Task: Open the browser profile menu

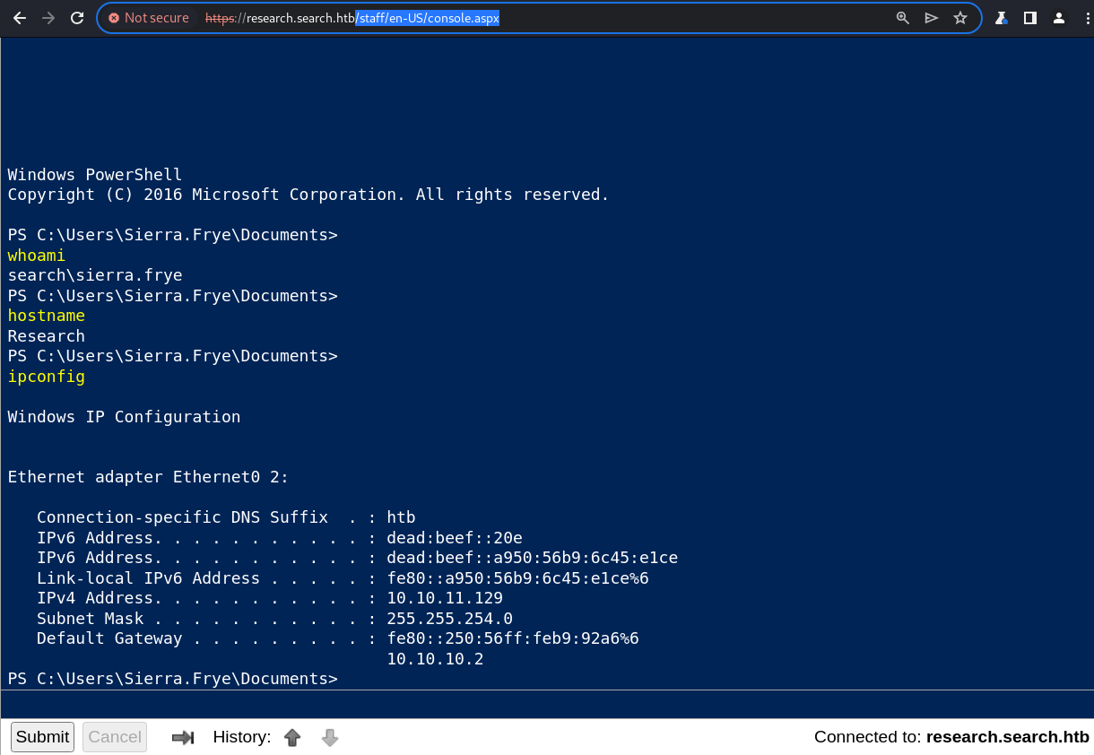Action: [1059, 18]
